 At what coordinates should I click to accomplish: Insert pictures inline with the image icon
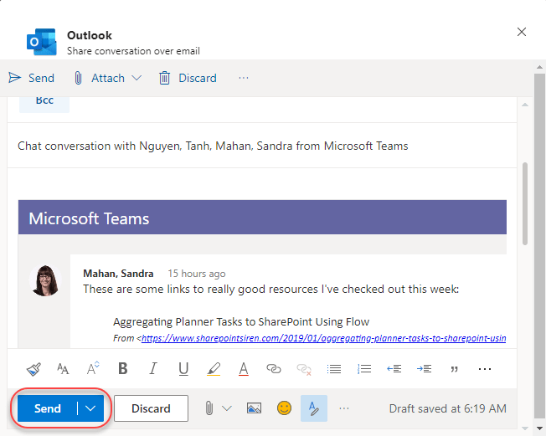255,408
